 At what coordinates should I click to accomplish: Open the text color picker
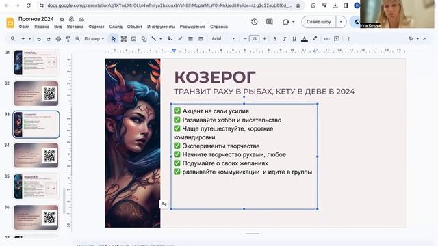pos(305,39)
